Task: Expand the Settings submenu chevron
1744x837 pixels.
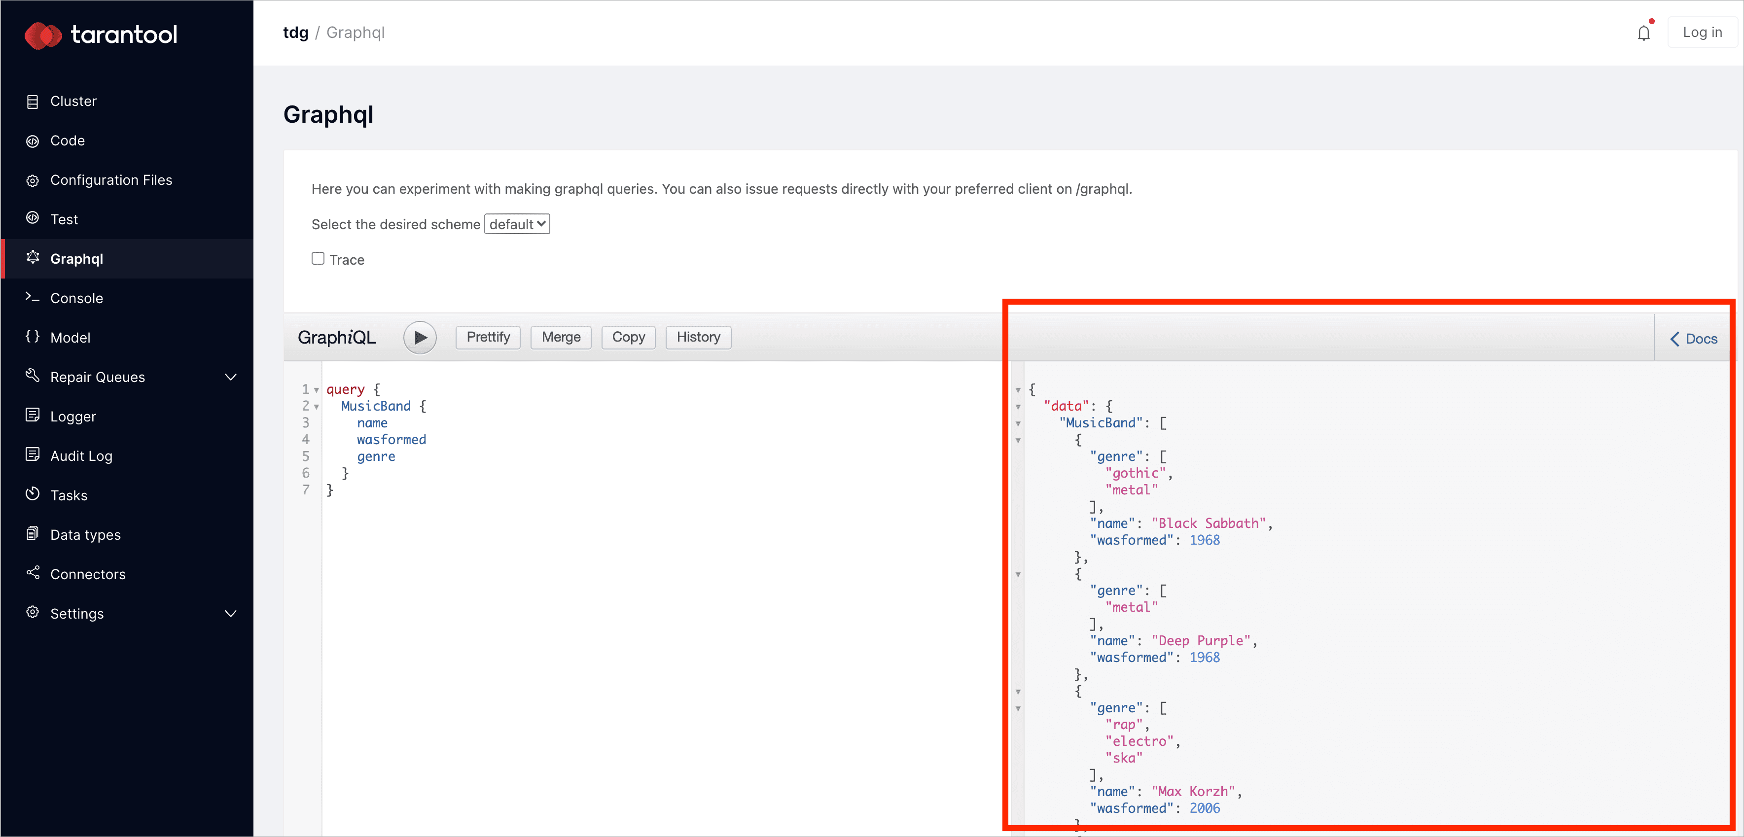Action: [230, 614]
